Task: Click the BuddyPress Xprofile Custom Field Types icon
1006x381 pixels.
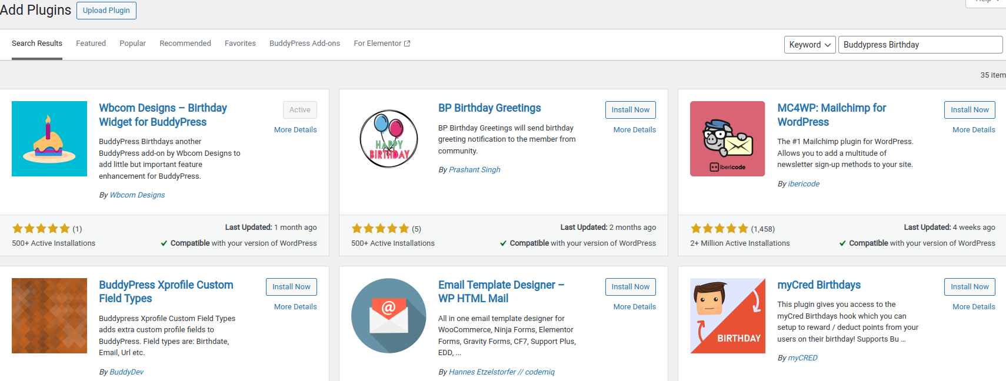Action: (x=49, y=316)
